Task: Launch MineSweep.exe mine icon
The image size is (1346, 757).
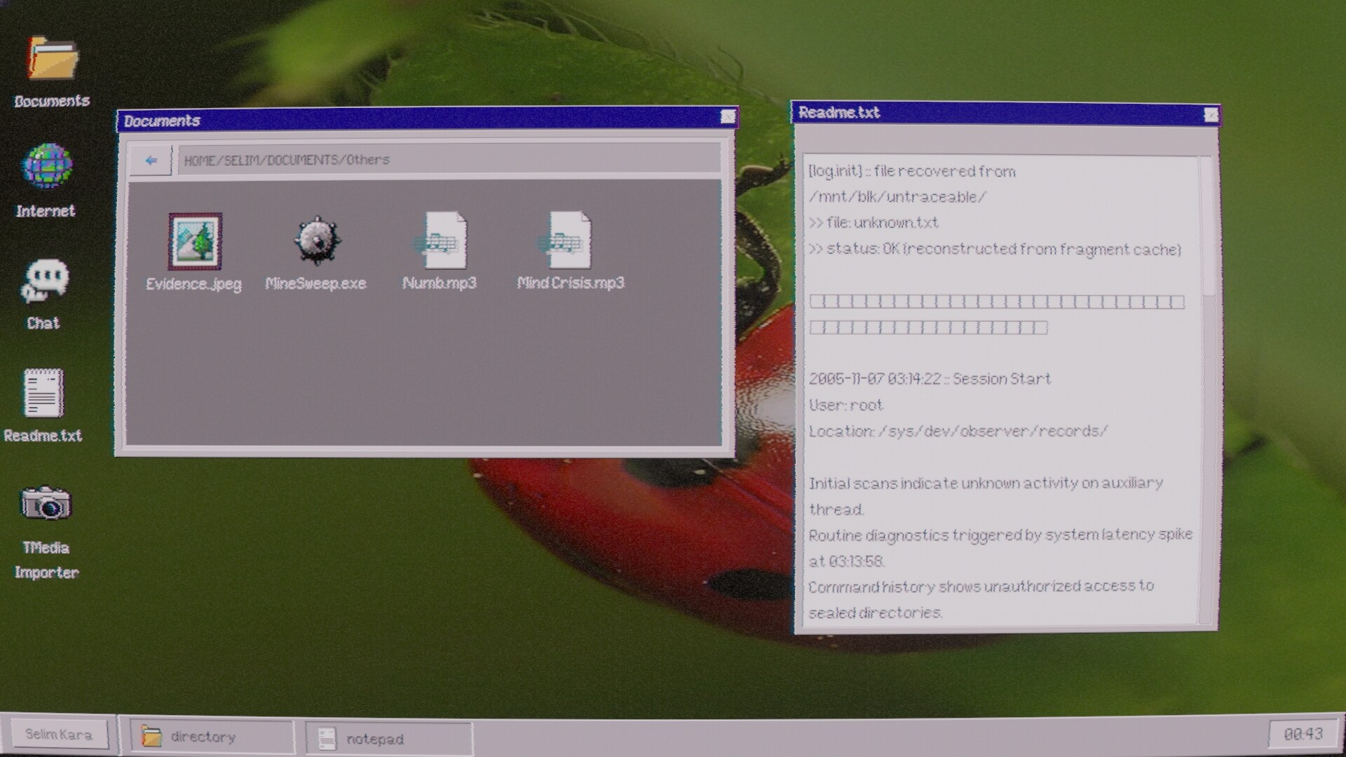Action: click(317, 241)
